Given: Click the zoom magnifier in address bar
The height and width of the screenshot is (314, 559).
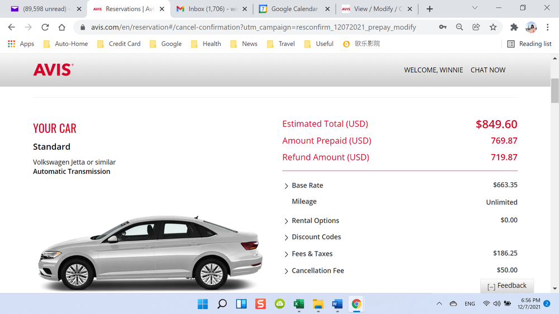Looking at the screenshot, I should click(459, 27).
